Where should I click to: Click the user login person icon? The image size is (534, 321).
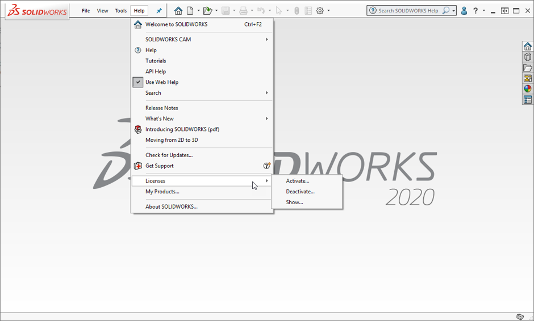pos(464,11)
